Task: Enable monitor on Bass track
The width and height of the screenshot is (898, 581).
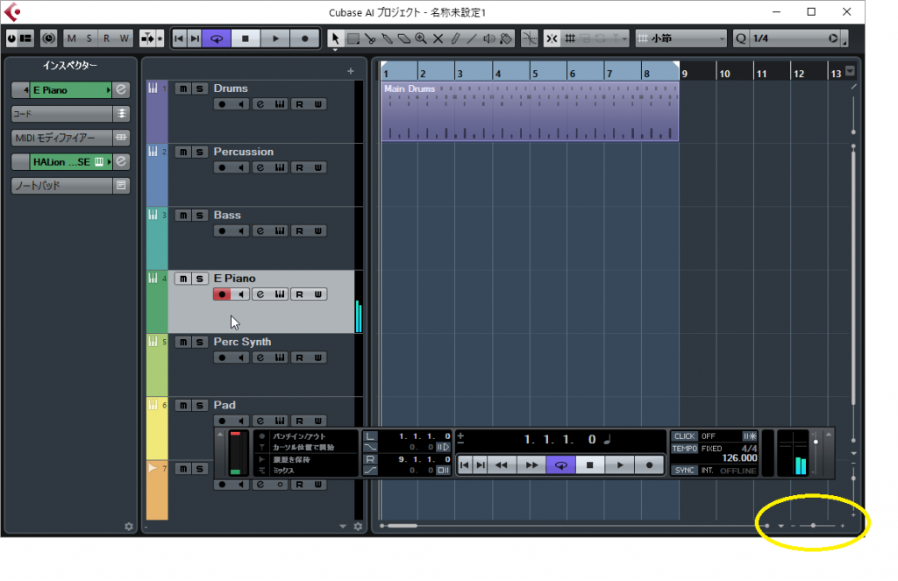Action: coord(241,231)
